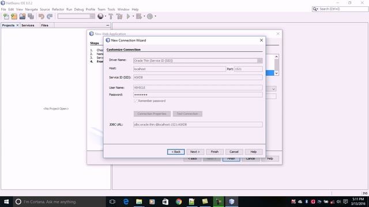
Task: Open the Profile Project dropdown arrow
Action: coord(155,17)
